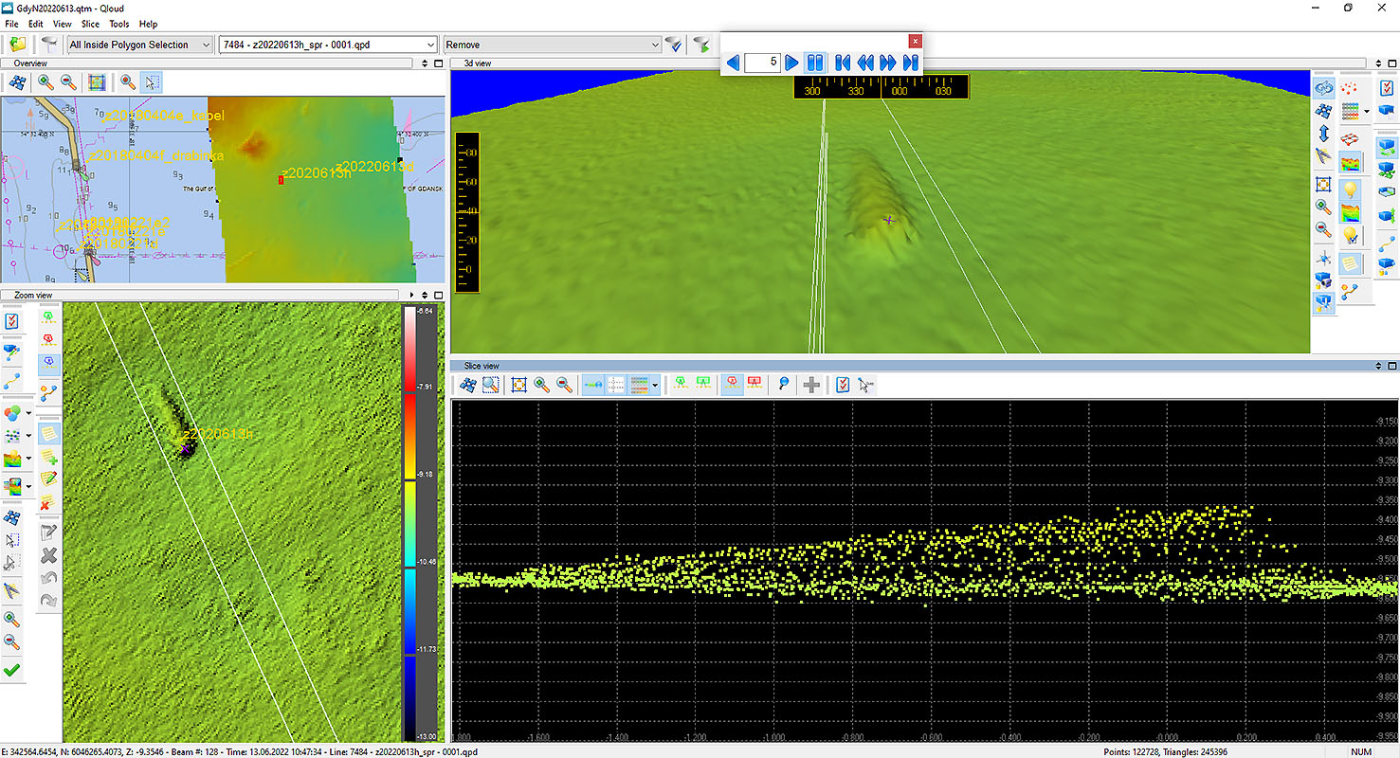Click the open project folder icon
1400x758 pixels.
17,45
